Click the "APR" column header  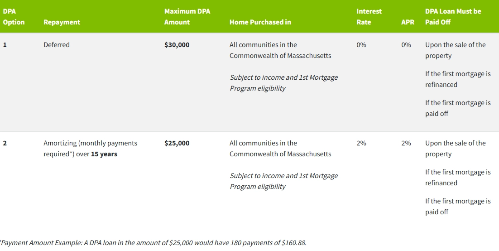(x=408, y=22)
